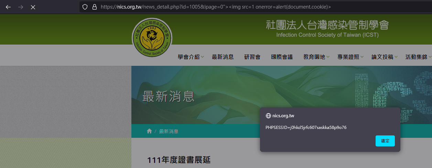Click the 111年度證書展延 article title

pos(179,160)
